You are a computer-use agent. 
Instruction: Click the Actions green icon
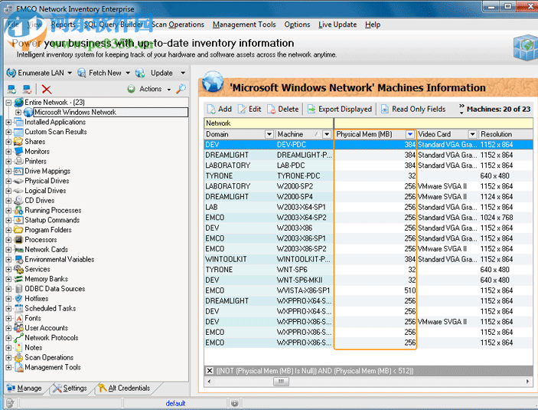131,89
